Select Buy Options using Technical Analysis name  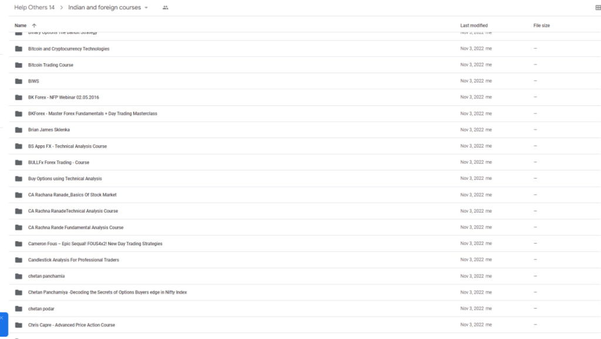[65, 179]
